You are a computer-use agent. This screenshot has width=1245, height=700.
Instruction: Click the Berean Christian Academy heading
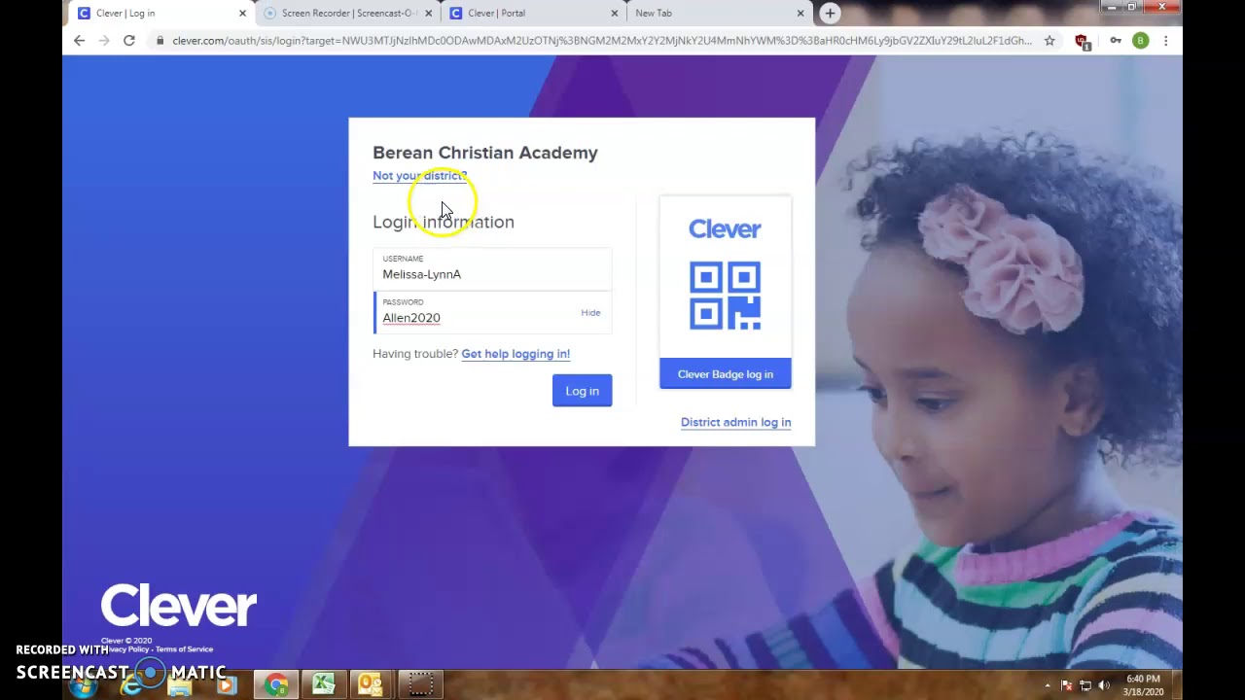click(485, 153)
